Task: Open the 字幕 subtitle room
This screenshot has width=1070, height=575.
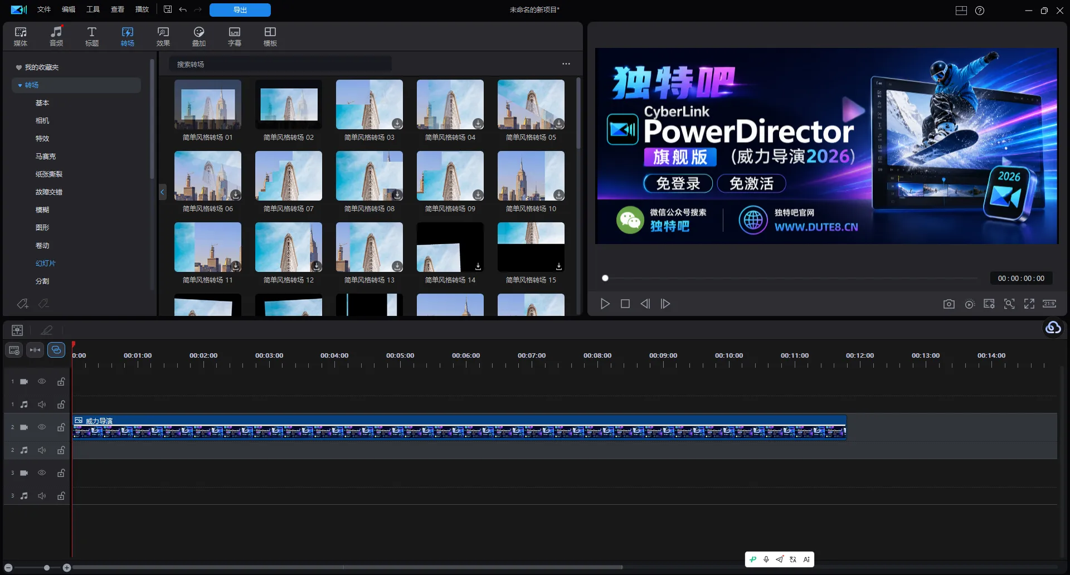Action: tap(235, 36)
